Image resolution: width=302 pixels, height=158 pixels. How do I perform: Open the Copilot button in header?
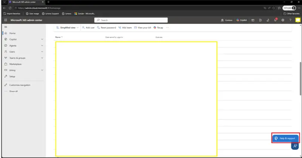pos(242,20)
